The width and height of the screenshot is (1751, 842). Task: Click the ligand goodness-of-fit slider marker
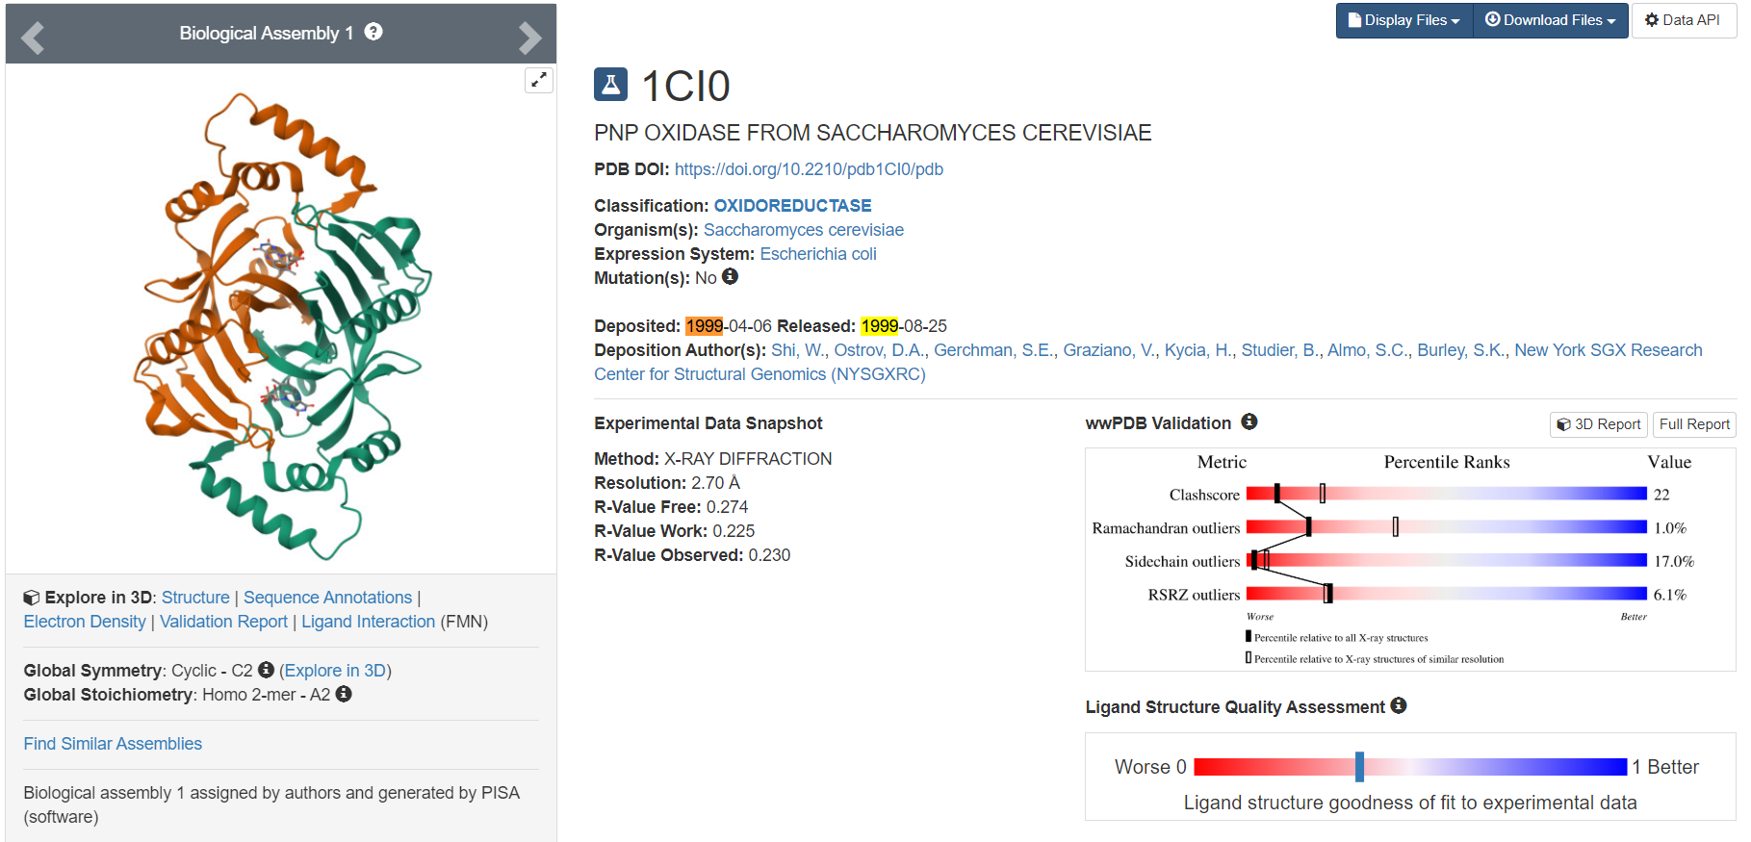[1359, 767]
